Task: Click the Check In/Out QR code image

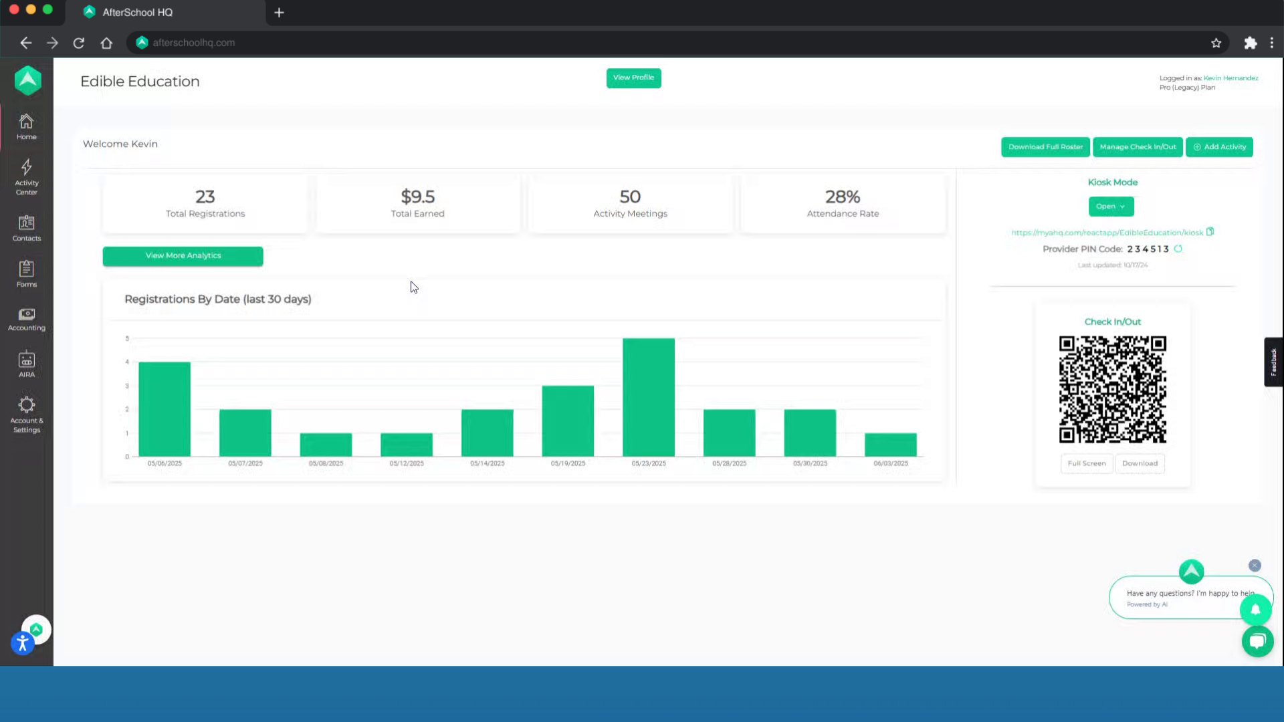Action: (x=1112, y=390)
